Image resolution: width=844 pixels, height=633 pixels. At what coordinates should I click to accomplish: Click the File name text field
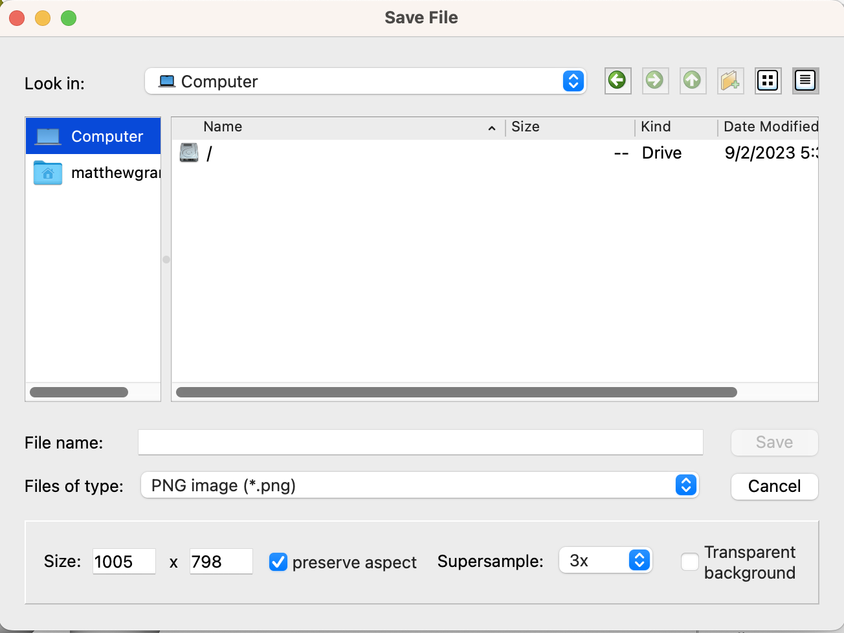tap(420, 443)
